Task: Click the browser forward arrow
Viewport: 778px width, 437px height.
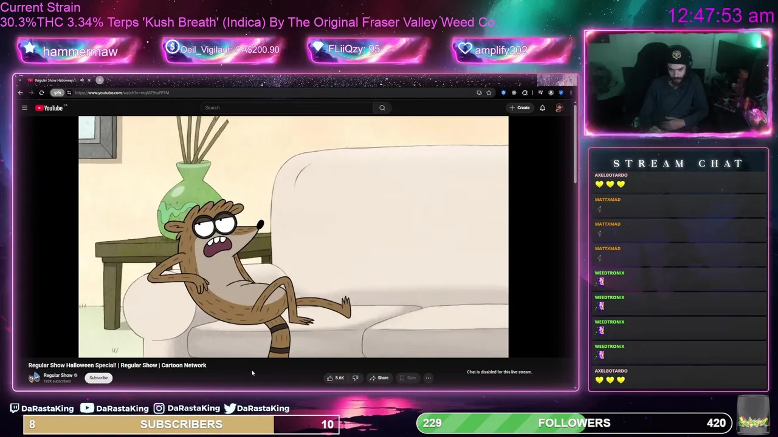Action: 31,93
